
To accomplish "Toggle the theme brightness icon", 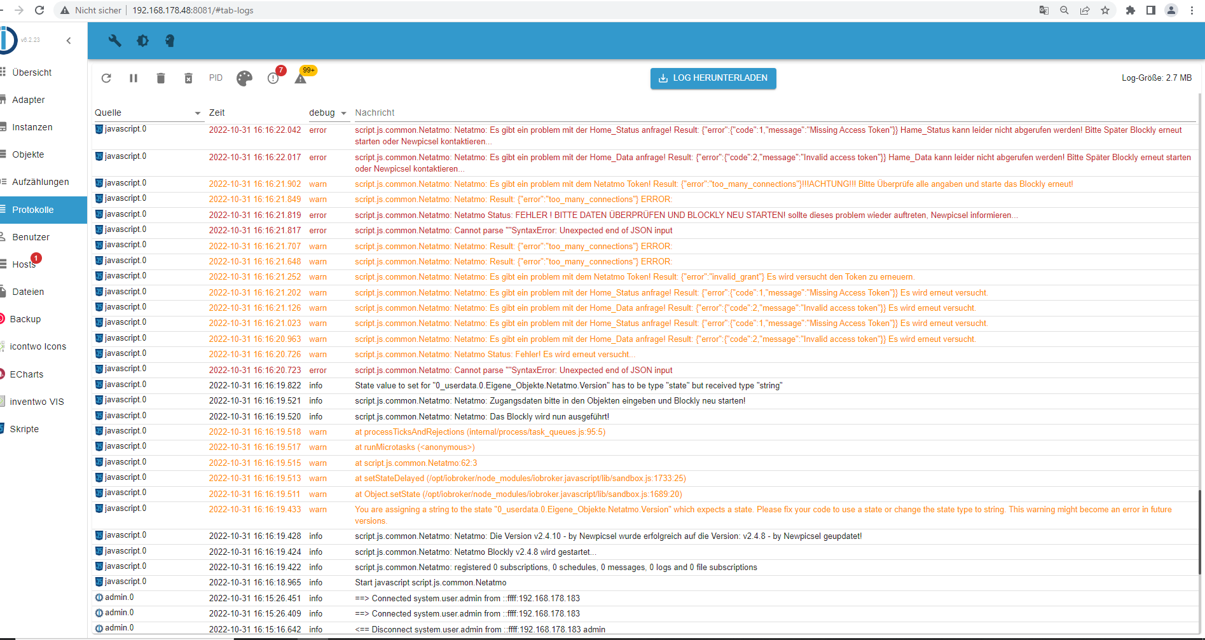I will point(142,41).
